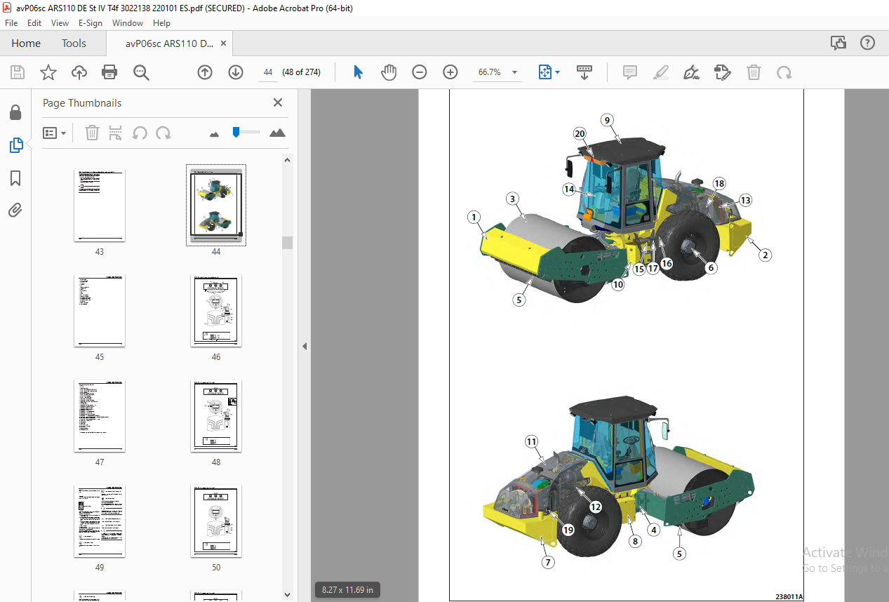Click the page size 8.27 x 11.69 in label
Screen dimensions: 889x602
tap(347, 590)
